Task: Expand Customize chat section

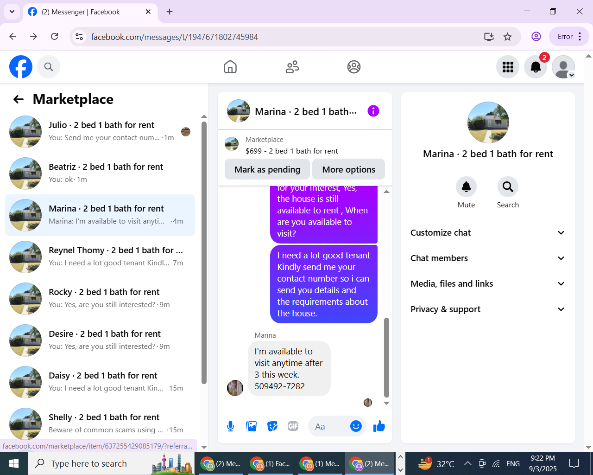Action: [x=488, y=233]
